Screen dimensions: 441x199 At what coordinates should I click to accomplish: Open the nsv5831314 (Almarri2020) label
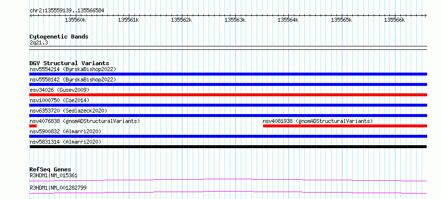(65, 142)
